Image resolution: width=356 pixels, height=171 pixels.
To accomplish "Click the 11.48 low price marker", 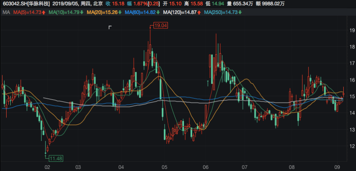I will tap(56, 158).
